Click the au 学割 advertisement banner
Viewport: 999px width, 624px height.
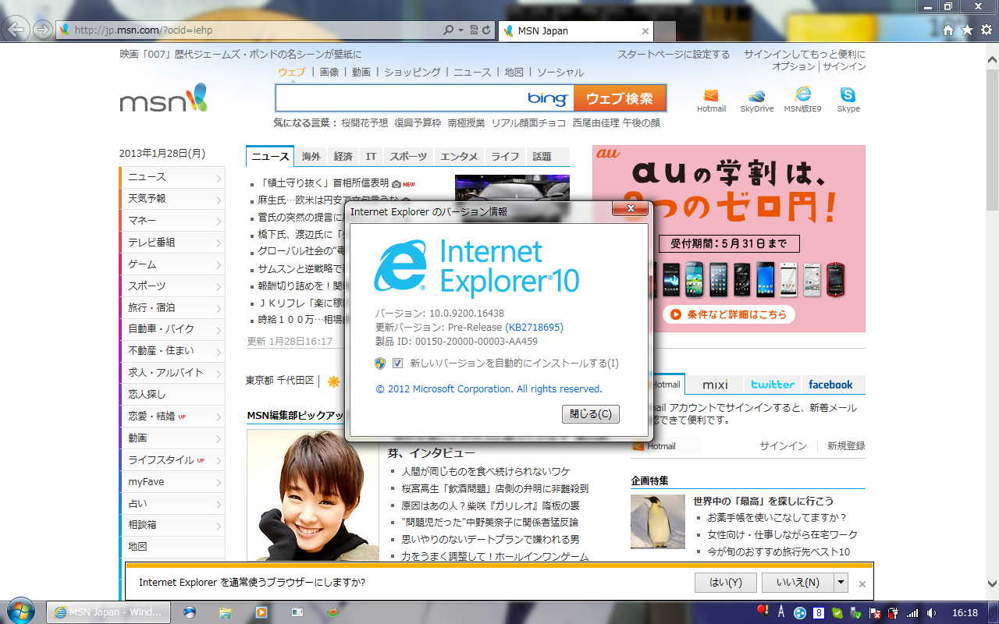coord(729,239)
